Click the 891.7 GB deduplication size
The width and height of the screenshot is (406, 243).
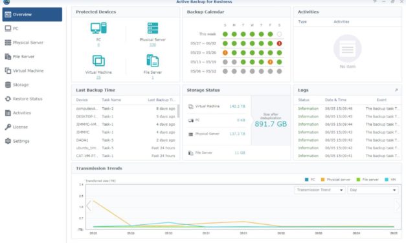(x=271, y=124)
